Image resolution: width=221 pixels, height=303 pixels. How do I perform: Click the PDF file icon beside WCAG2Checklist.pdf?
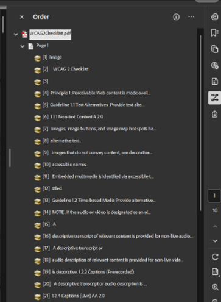[24, 34]
